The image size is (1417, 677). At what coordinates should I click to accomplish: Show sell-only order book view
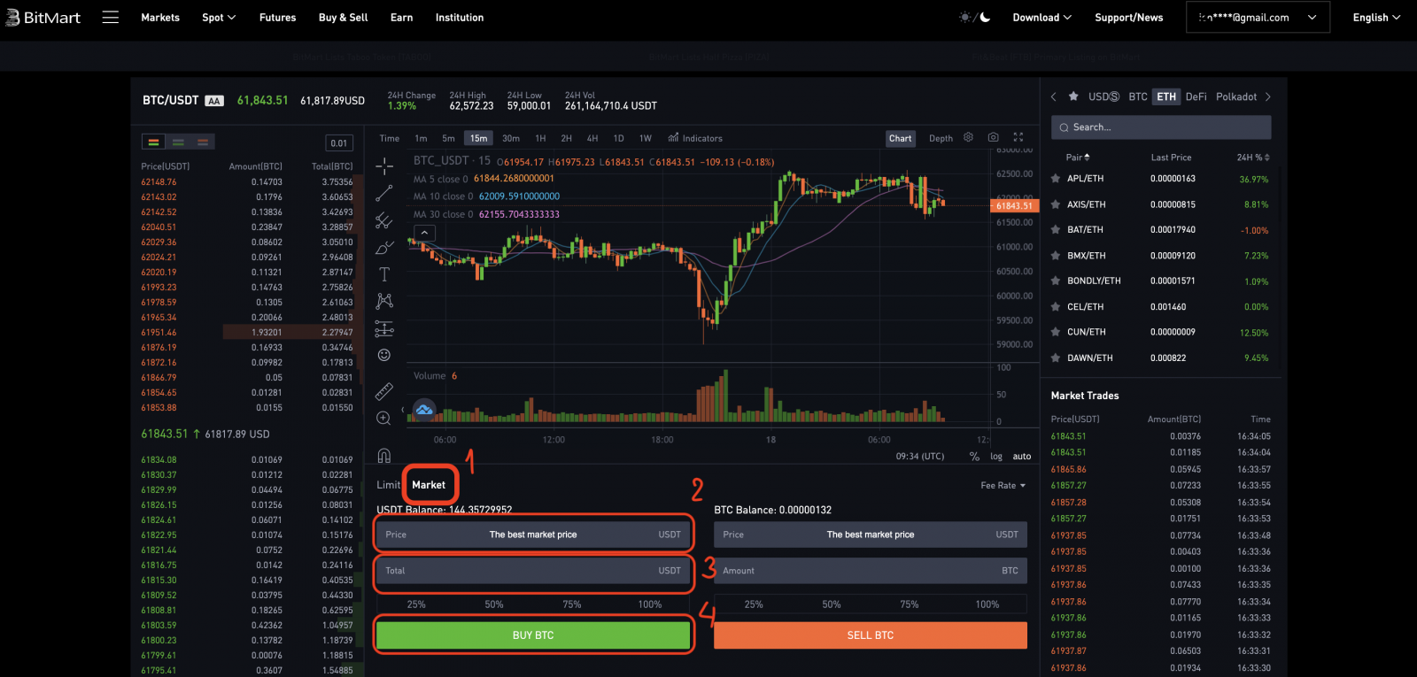coord(203,142)
